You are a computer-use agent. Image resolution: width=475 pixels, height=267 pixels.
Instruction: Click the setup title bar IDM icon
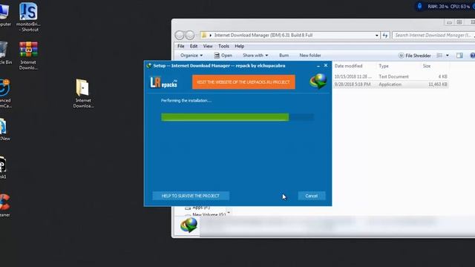149,66
